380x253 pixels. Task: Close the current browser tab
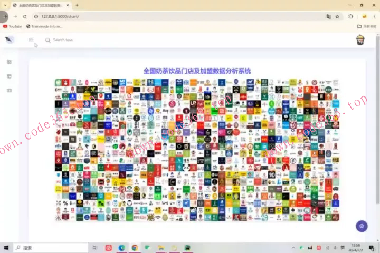click(x=68, y=5)
